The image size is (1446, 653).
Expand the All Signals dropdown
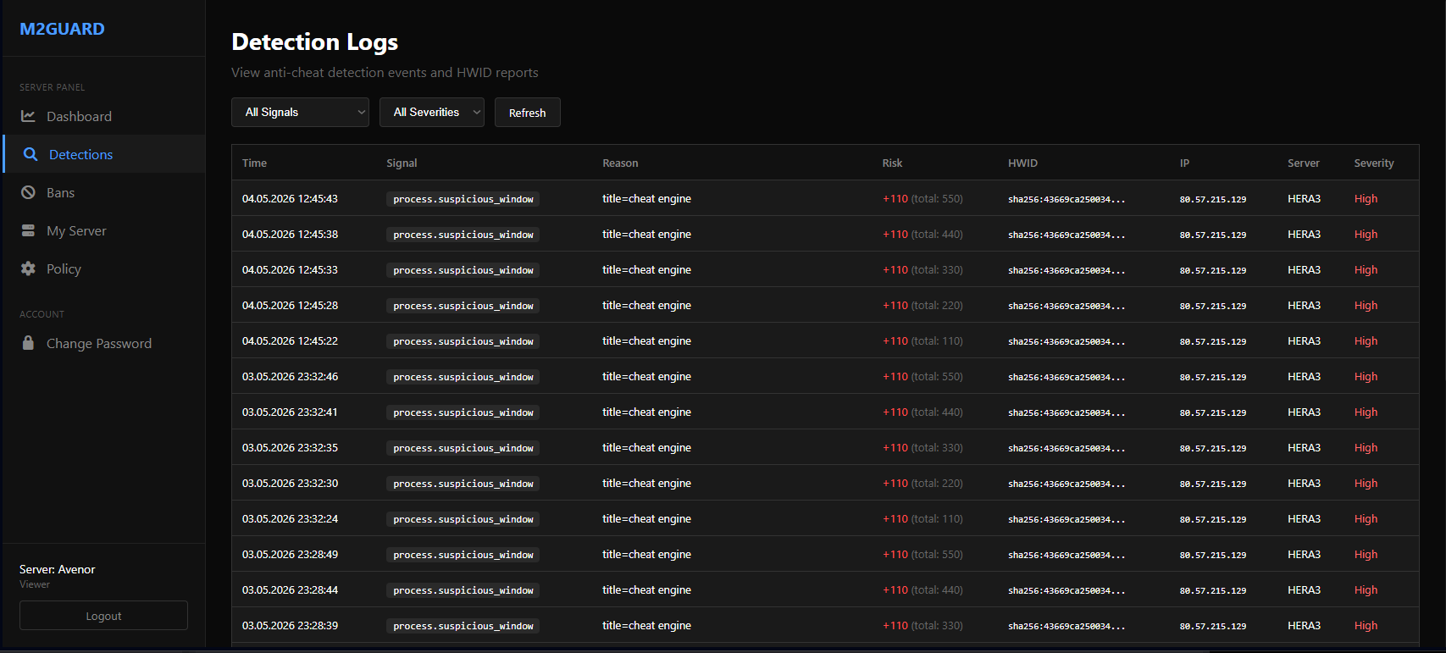pos(300,112)
